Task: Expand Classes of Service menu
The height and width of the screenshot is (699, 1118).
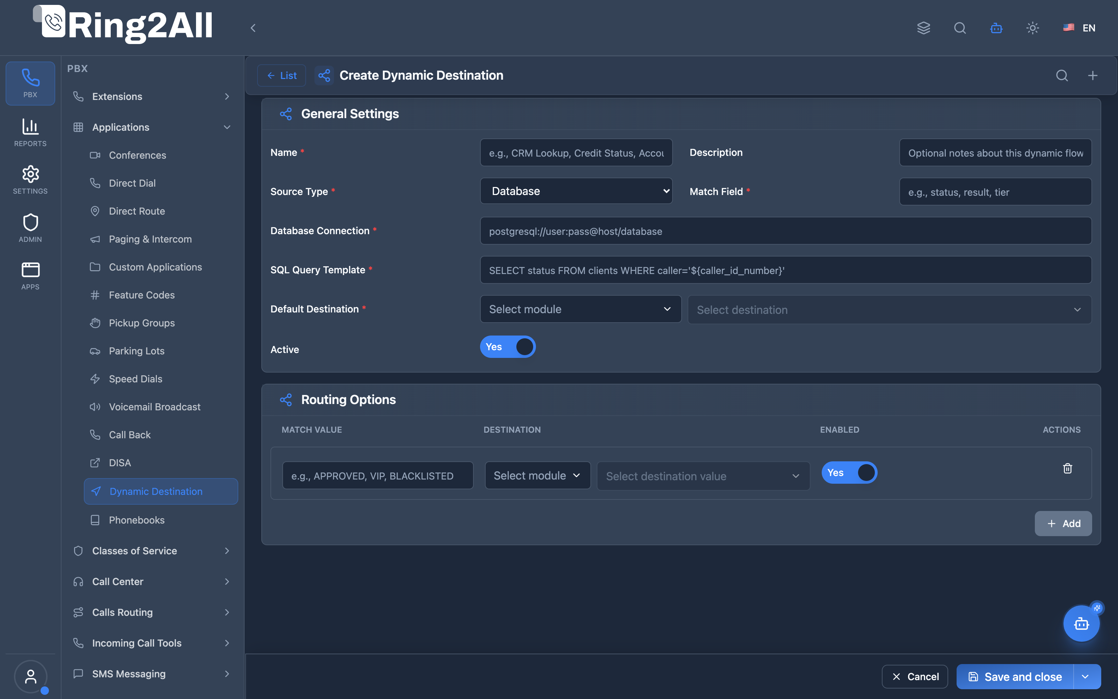Action: pyautogui.click(x=152, y=550)
